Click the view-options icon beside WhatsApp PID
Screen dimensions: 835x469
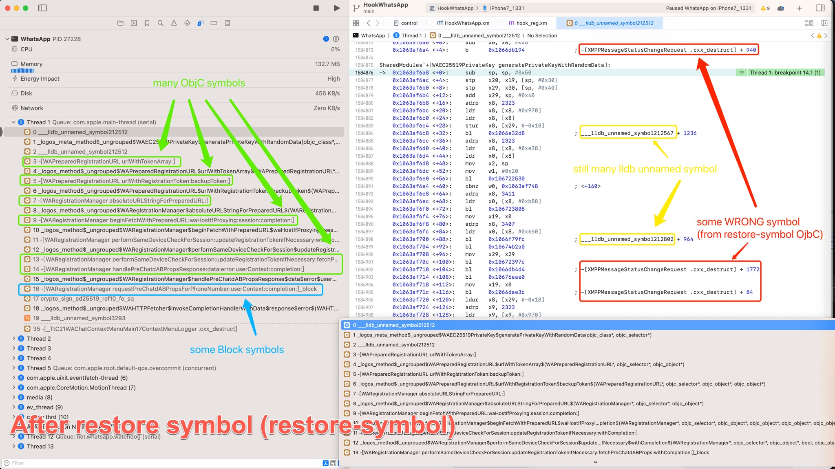point(336,39)
